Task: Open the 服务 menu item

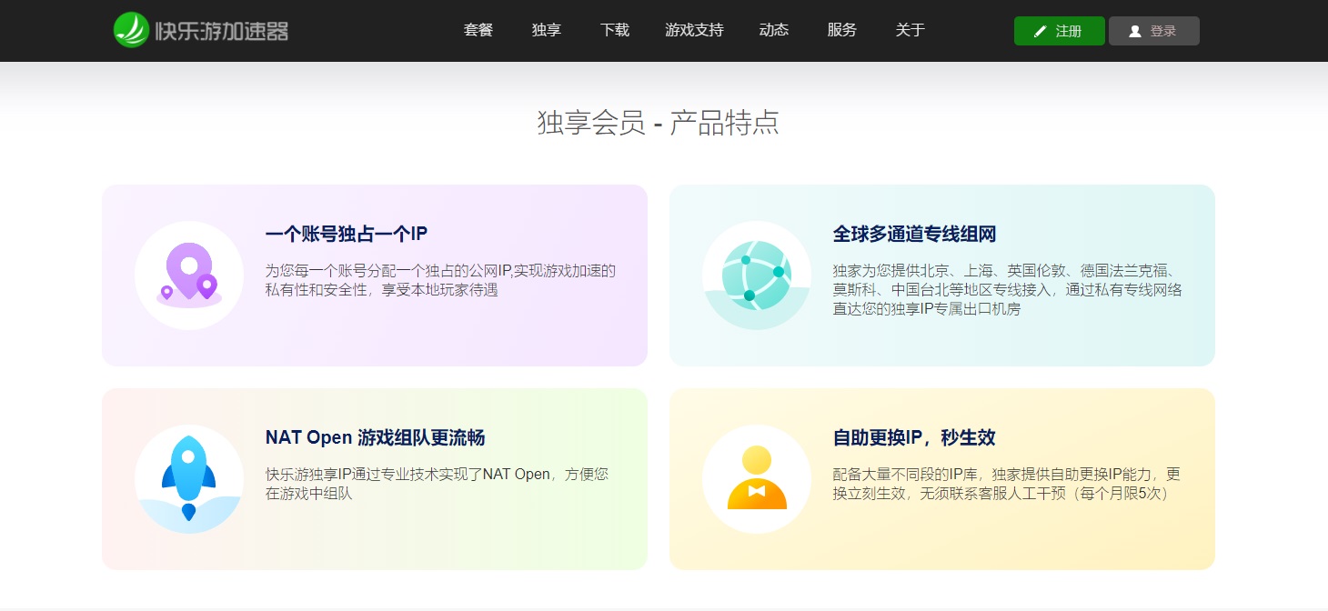Action: click(842, 30)
